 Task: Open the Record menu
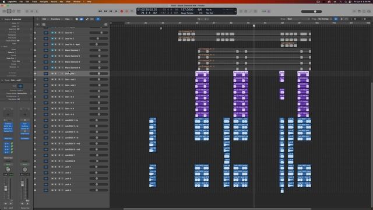(54, 2)
